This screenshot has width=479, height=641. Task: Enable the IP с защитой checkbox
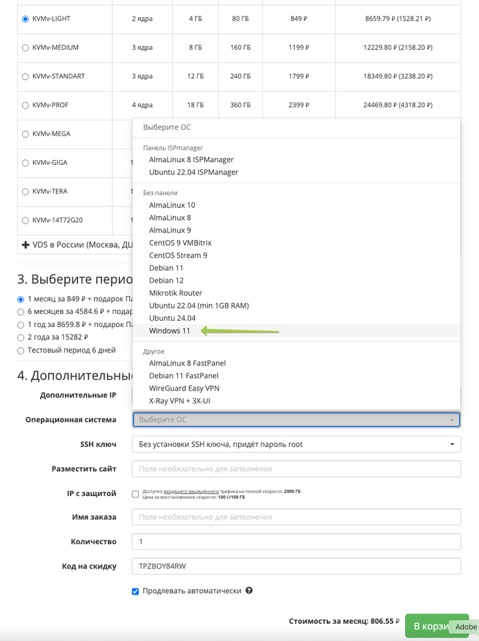(135, 494)
